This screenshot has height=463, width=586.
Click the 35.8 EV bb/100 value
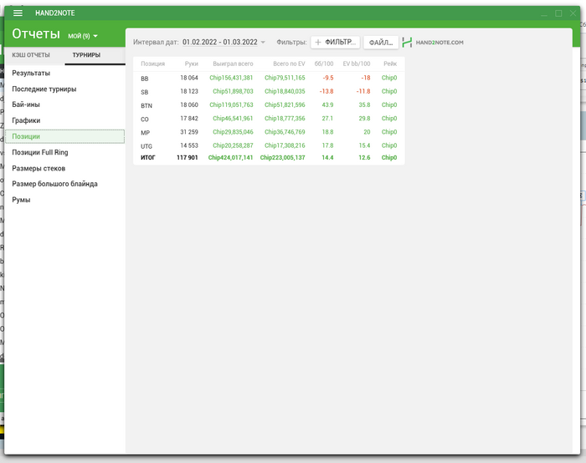pyautogui.click(x=364, y=104)
